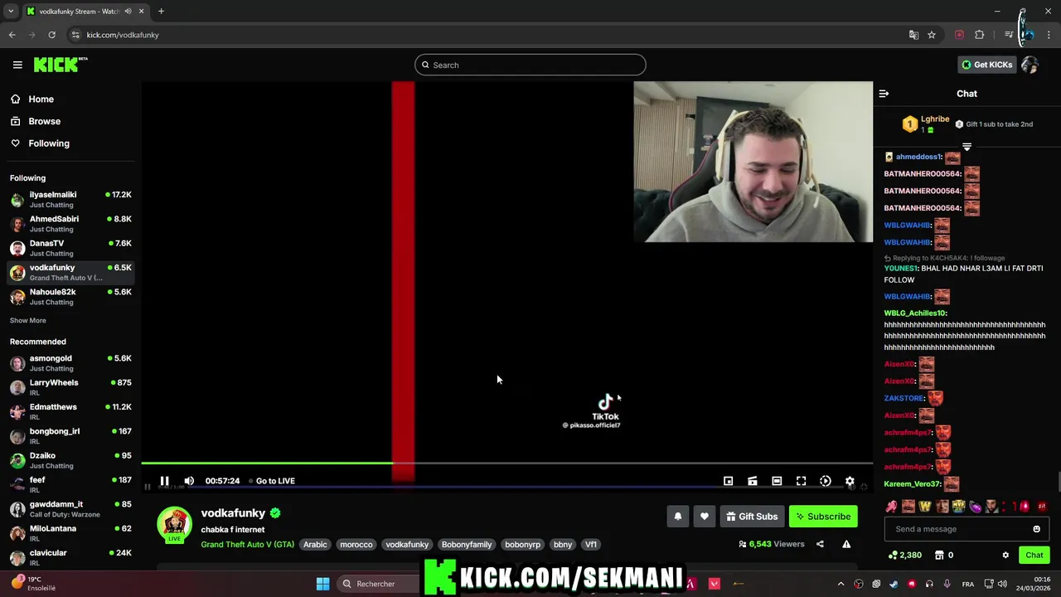
Task: Click the Kick logo
Action: coord(61,65)
